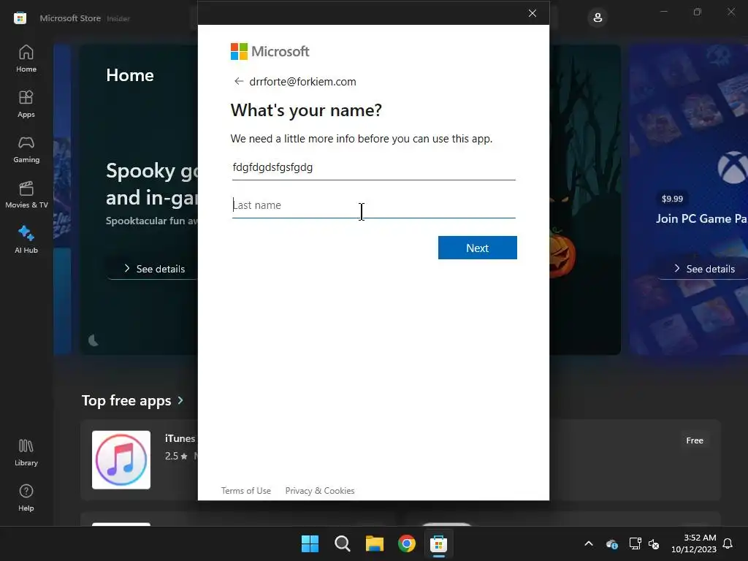Click the muted volume tray icon
This screenshot has width=748, height=561.
tap(654, 543)
